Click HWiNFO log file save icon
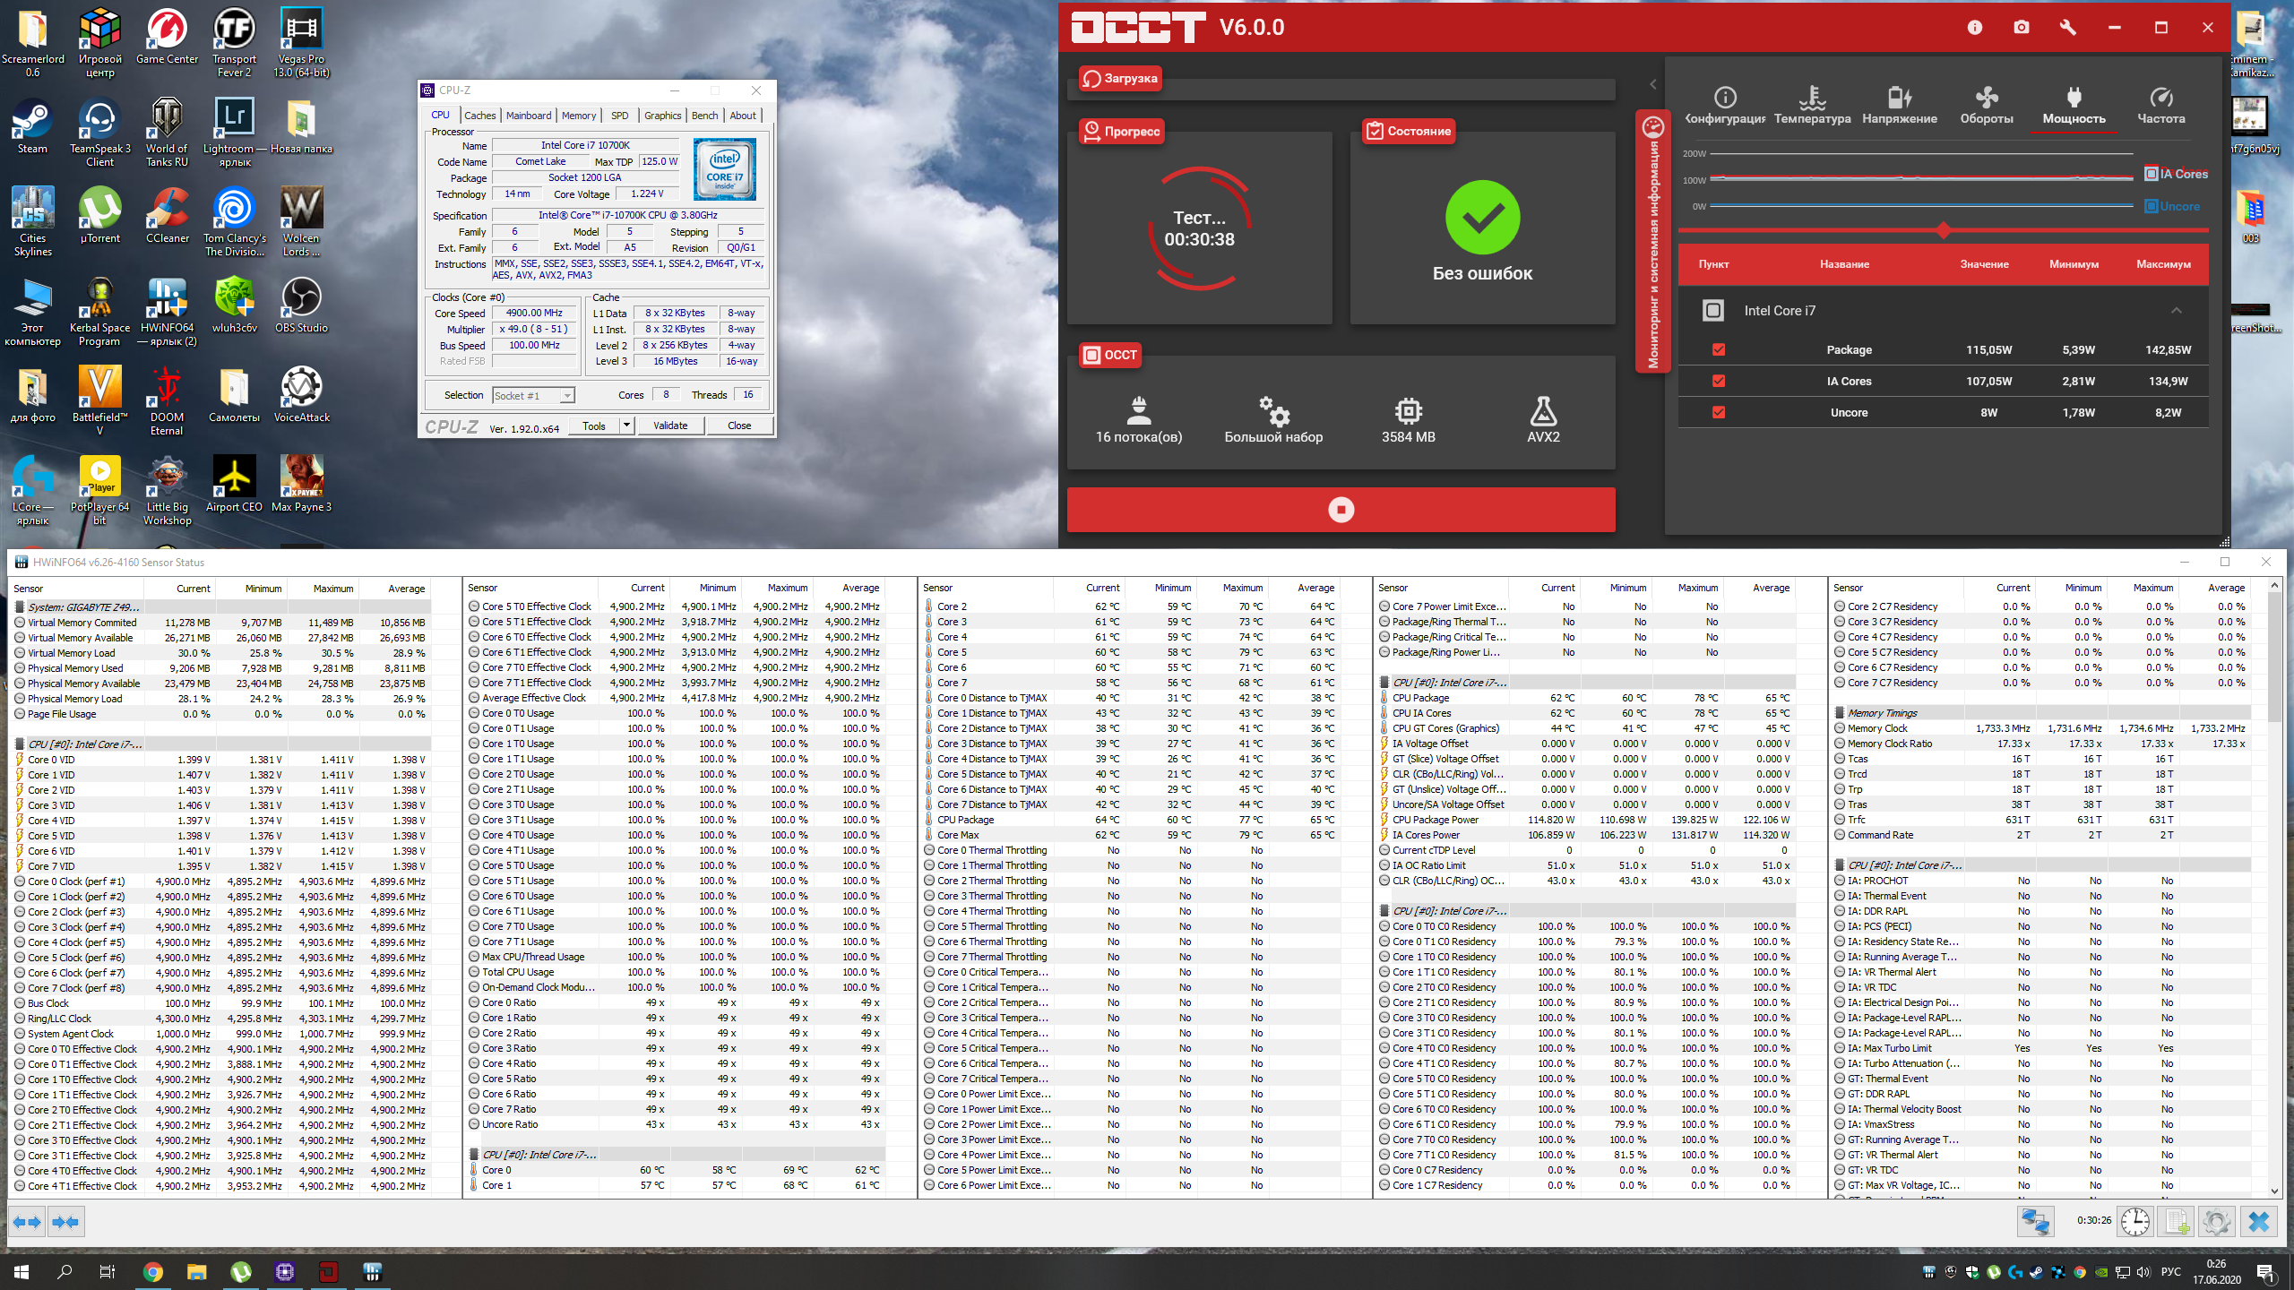 click(x=2176, y=1221)
